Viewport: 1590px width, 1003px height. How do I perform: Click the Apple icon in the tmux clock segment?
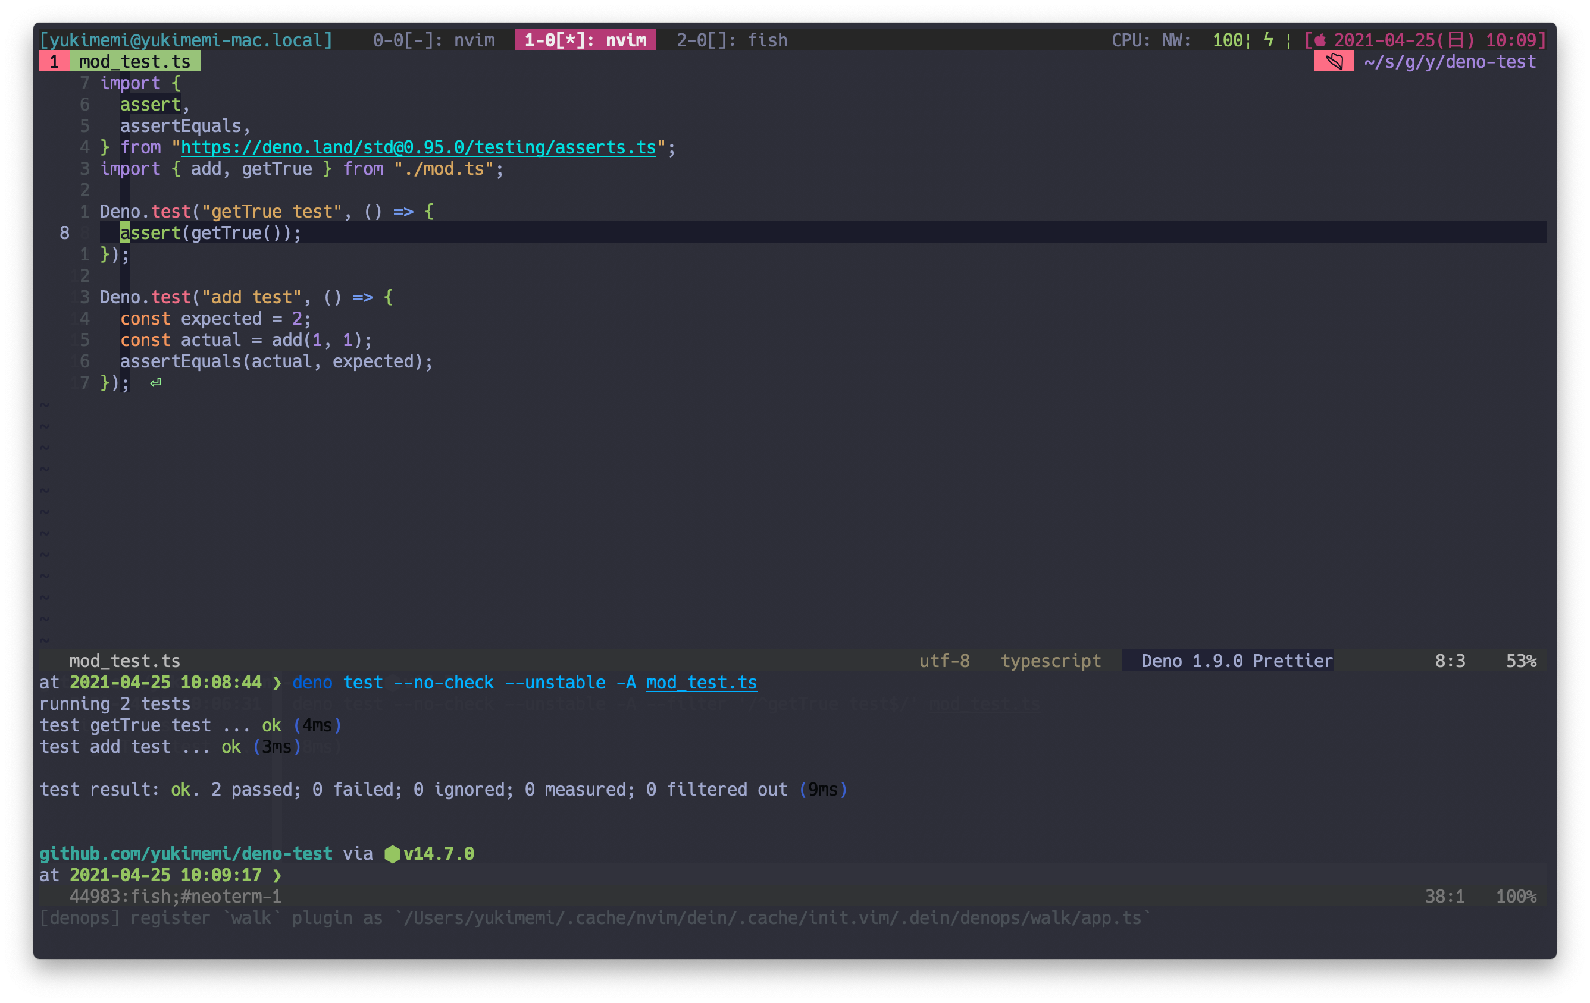click(1319, 40)
